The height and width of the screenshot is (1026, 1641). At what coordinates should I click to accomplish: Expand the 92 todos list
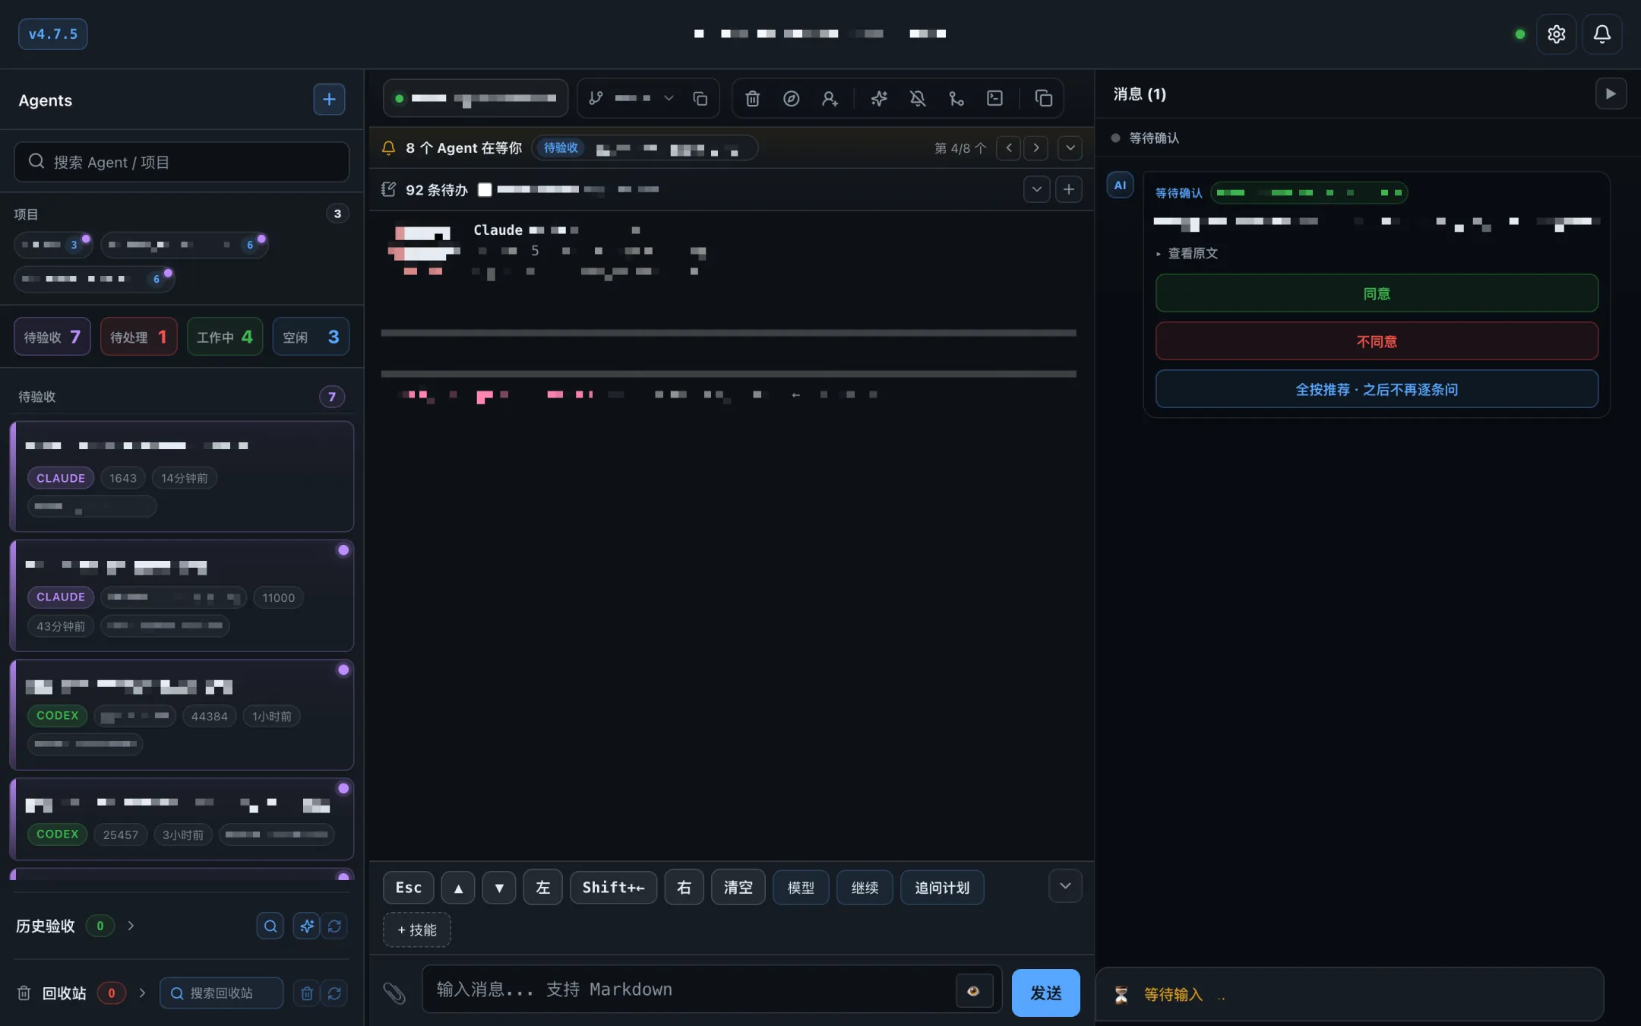(1036, 189)
